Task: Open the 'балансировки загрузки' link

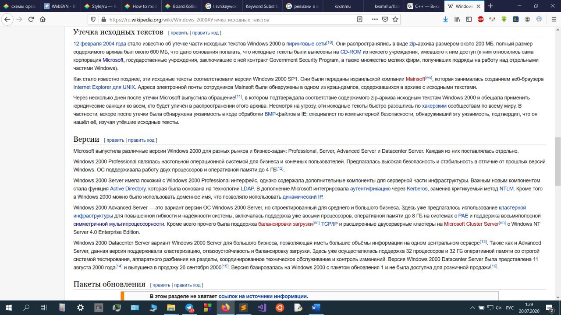Action: pos(285,224)
